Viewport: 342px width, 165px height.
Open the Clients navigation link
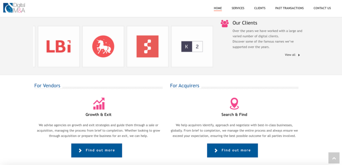[260, 8]
